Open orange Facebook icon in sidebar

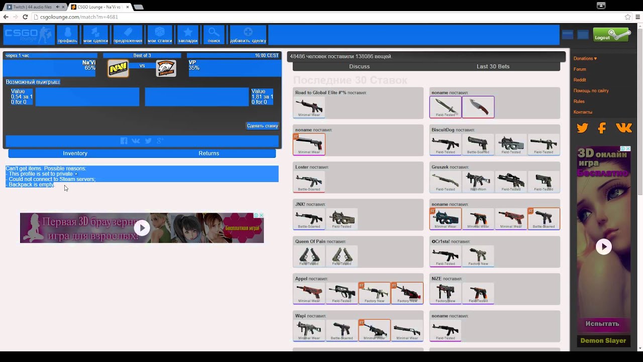pyautogui.click(x=602, y=128)
